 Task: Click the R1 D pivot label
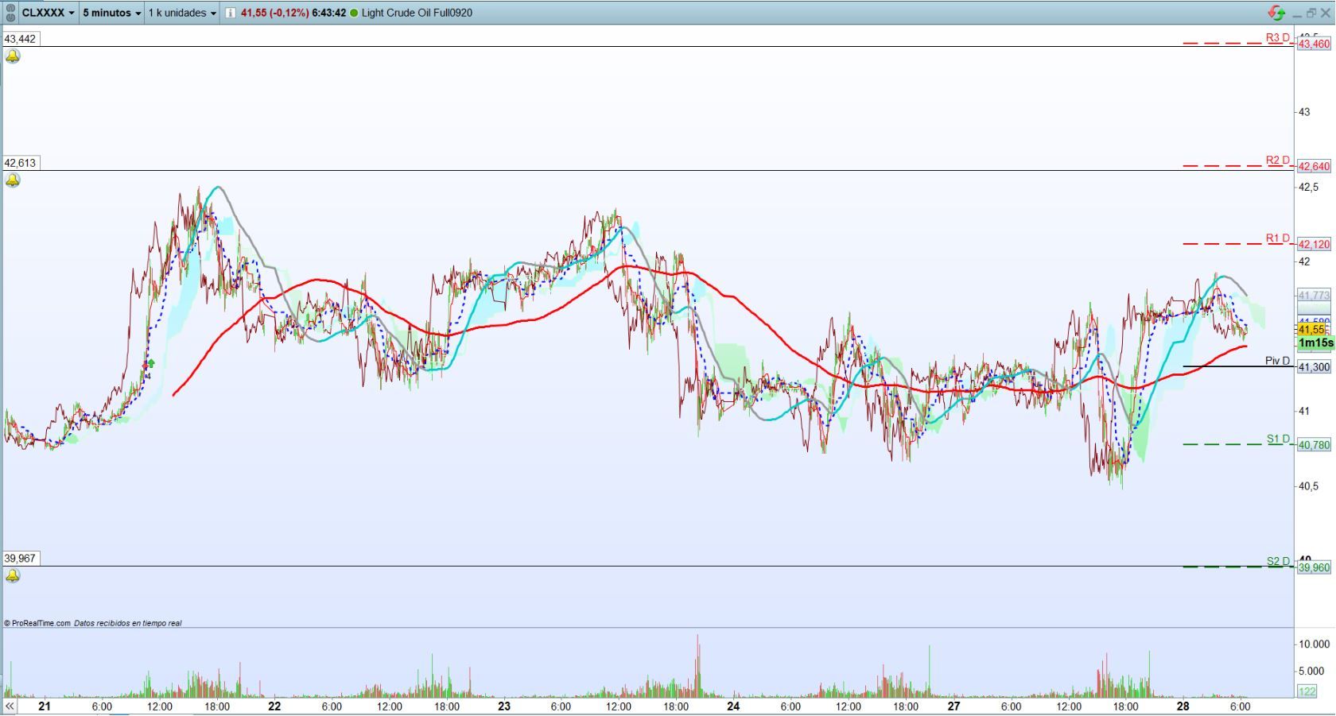(1278, 238)
